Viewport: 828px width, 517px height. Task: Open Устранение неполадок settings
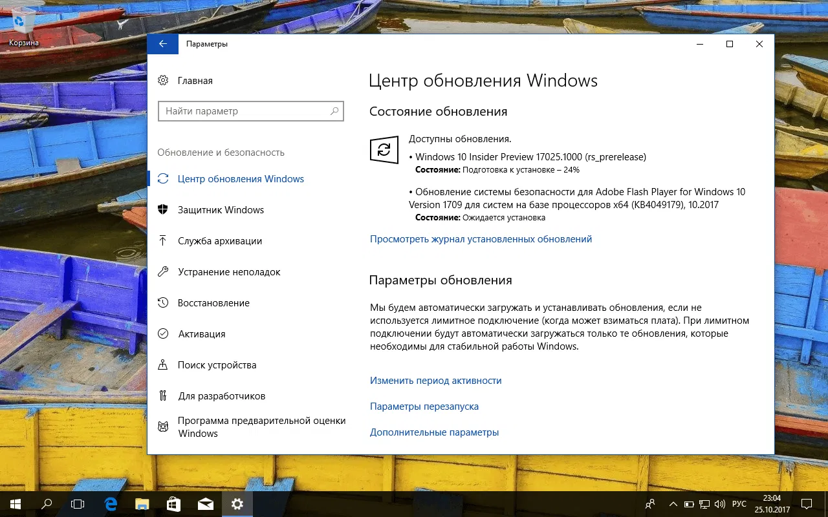230,271
